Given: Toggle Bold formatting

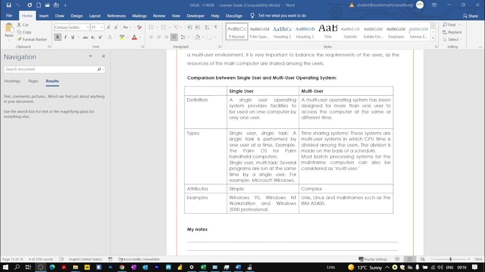Looking at the screenshot, I should click(x=58, y=37).
